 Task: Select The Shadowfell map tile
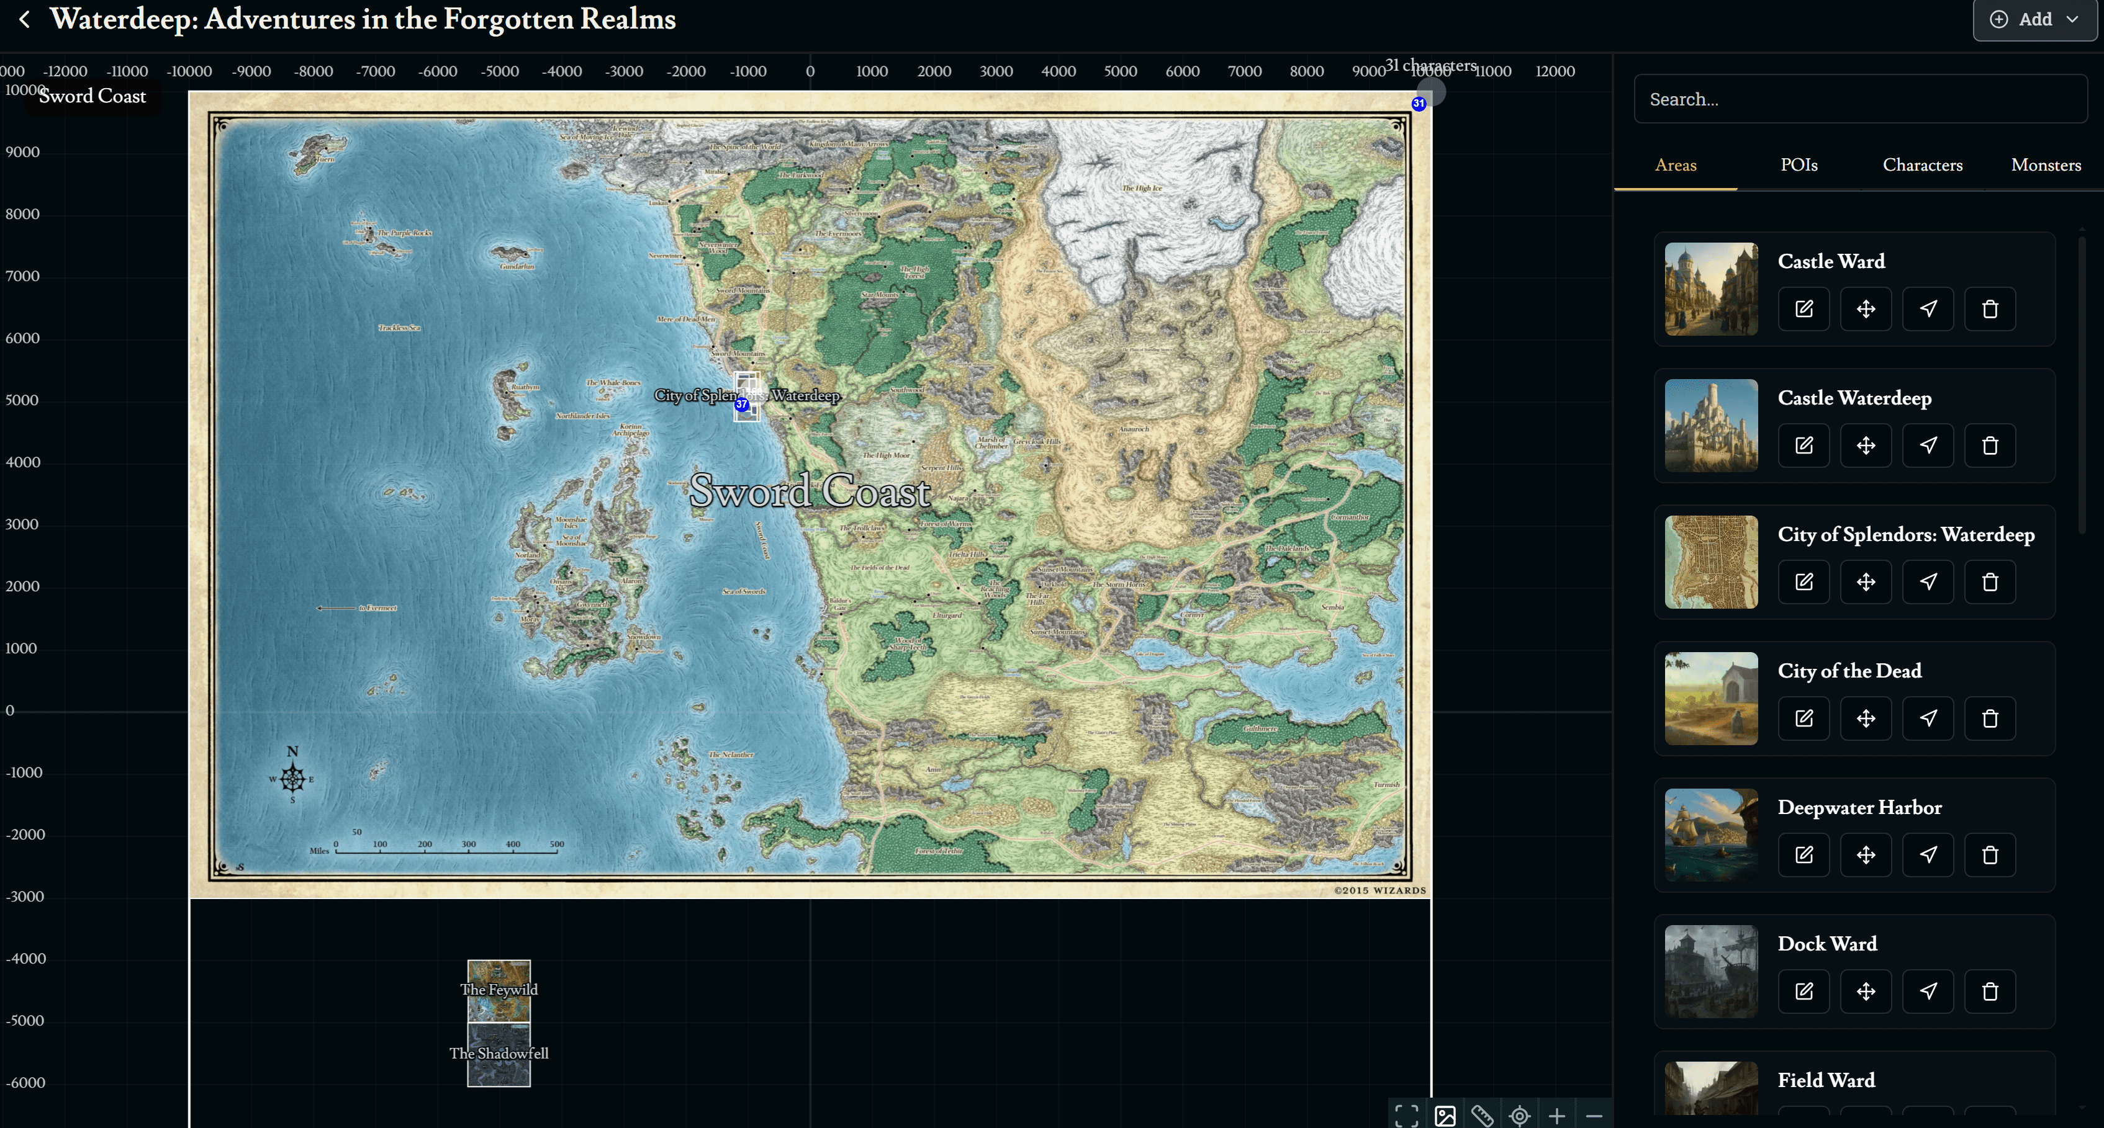point(499,1055)
